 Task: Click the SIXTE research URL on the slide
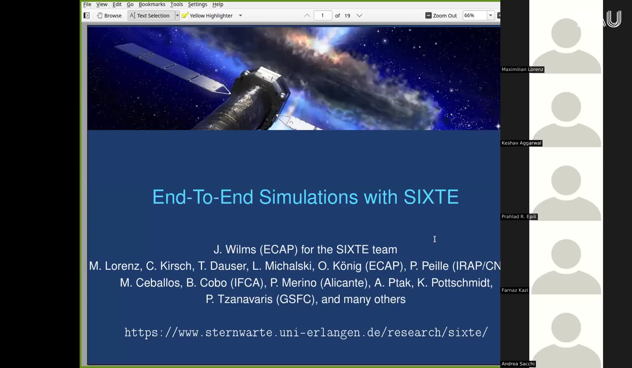[306, 332]
